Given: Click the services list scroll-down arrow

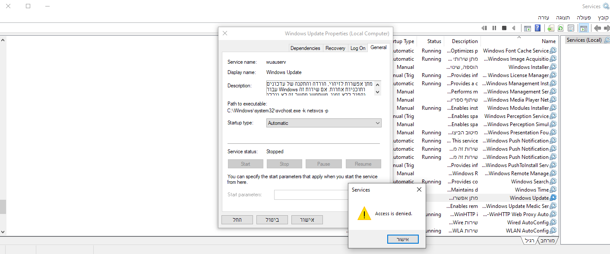Looking at the screenshot, I should coord(3,232).
